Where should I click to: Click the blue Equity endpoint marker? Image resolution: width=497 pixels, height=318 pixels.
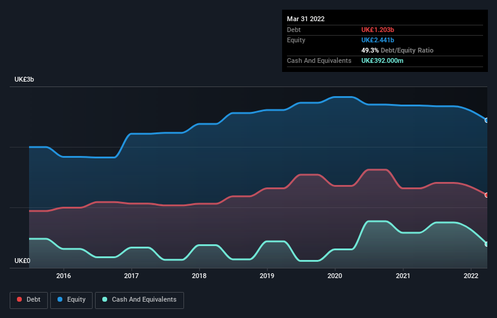[487, 120]
